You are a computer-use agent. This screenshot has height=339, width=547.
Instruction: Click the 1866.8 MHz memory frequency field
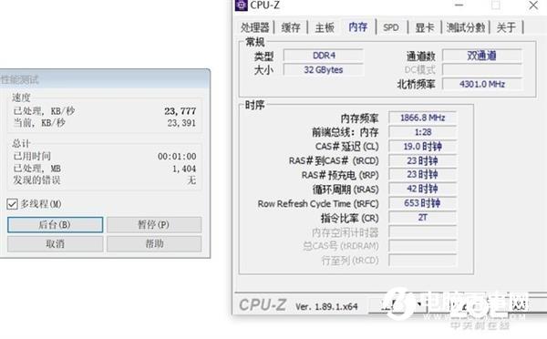pos(422,118)
